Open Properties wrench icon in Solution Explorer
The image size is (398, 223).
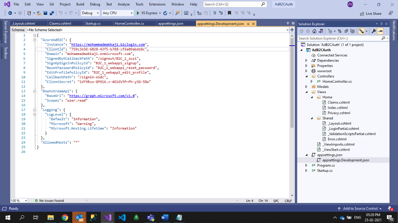[x=374, y=31]
